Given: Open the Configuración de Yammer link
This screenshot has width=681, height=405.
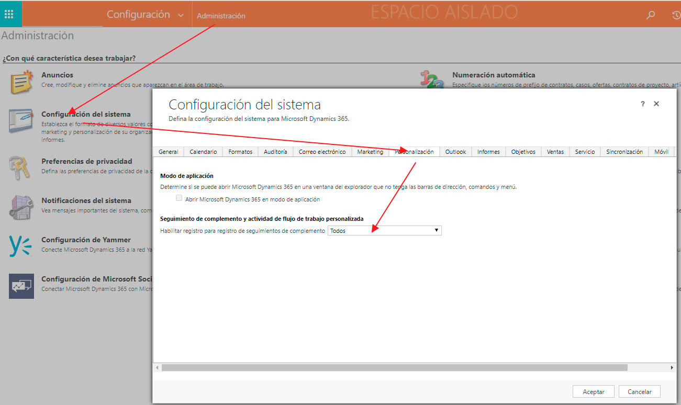Looking at the screenshot, I should (85, 240).
